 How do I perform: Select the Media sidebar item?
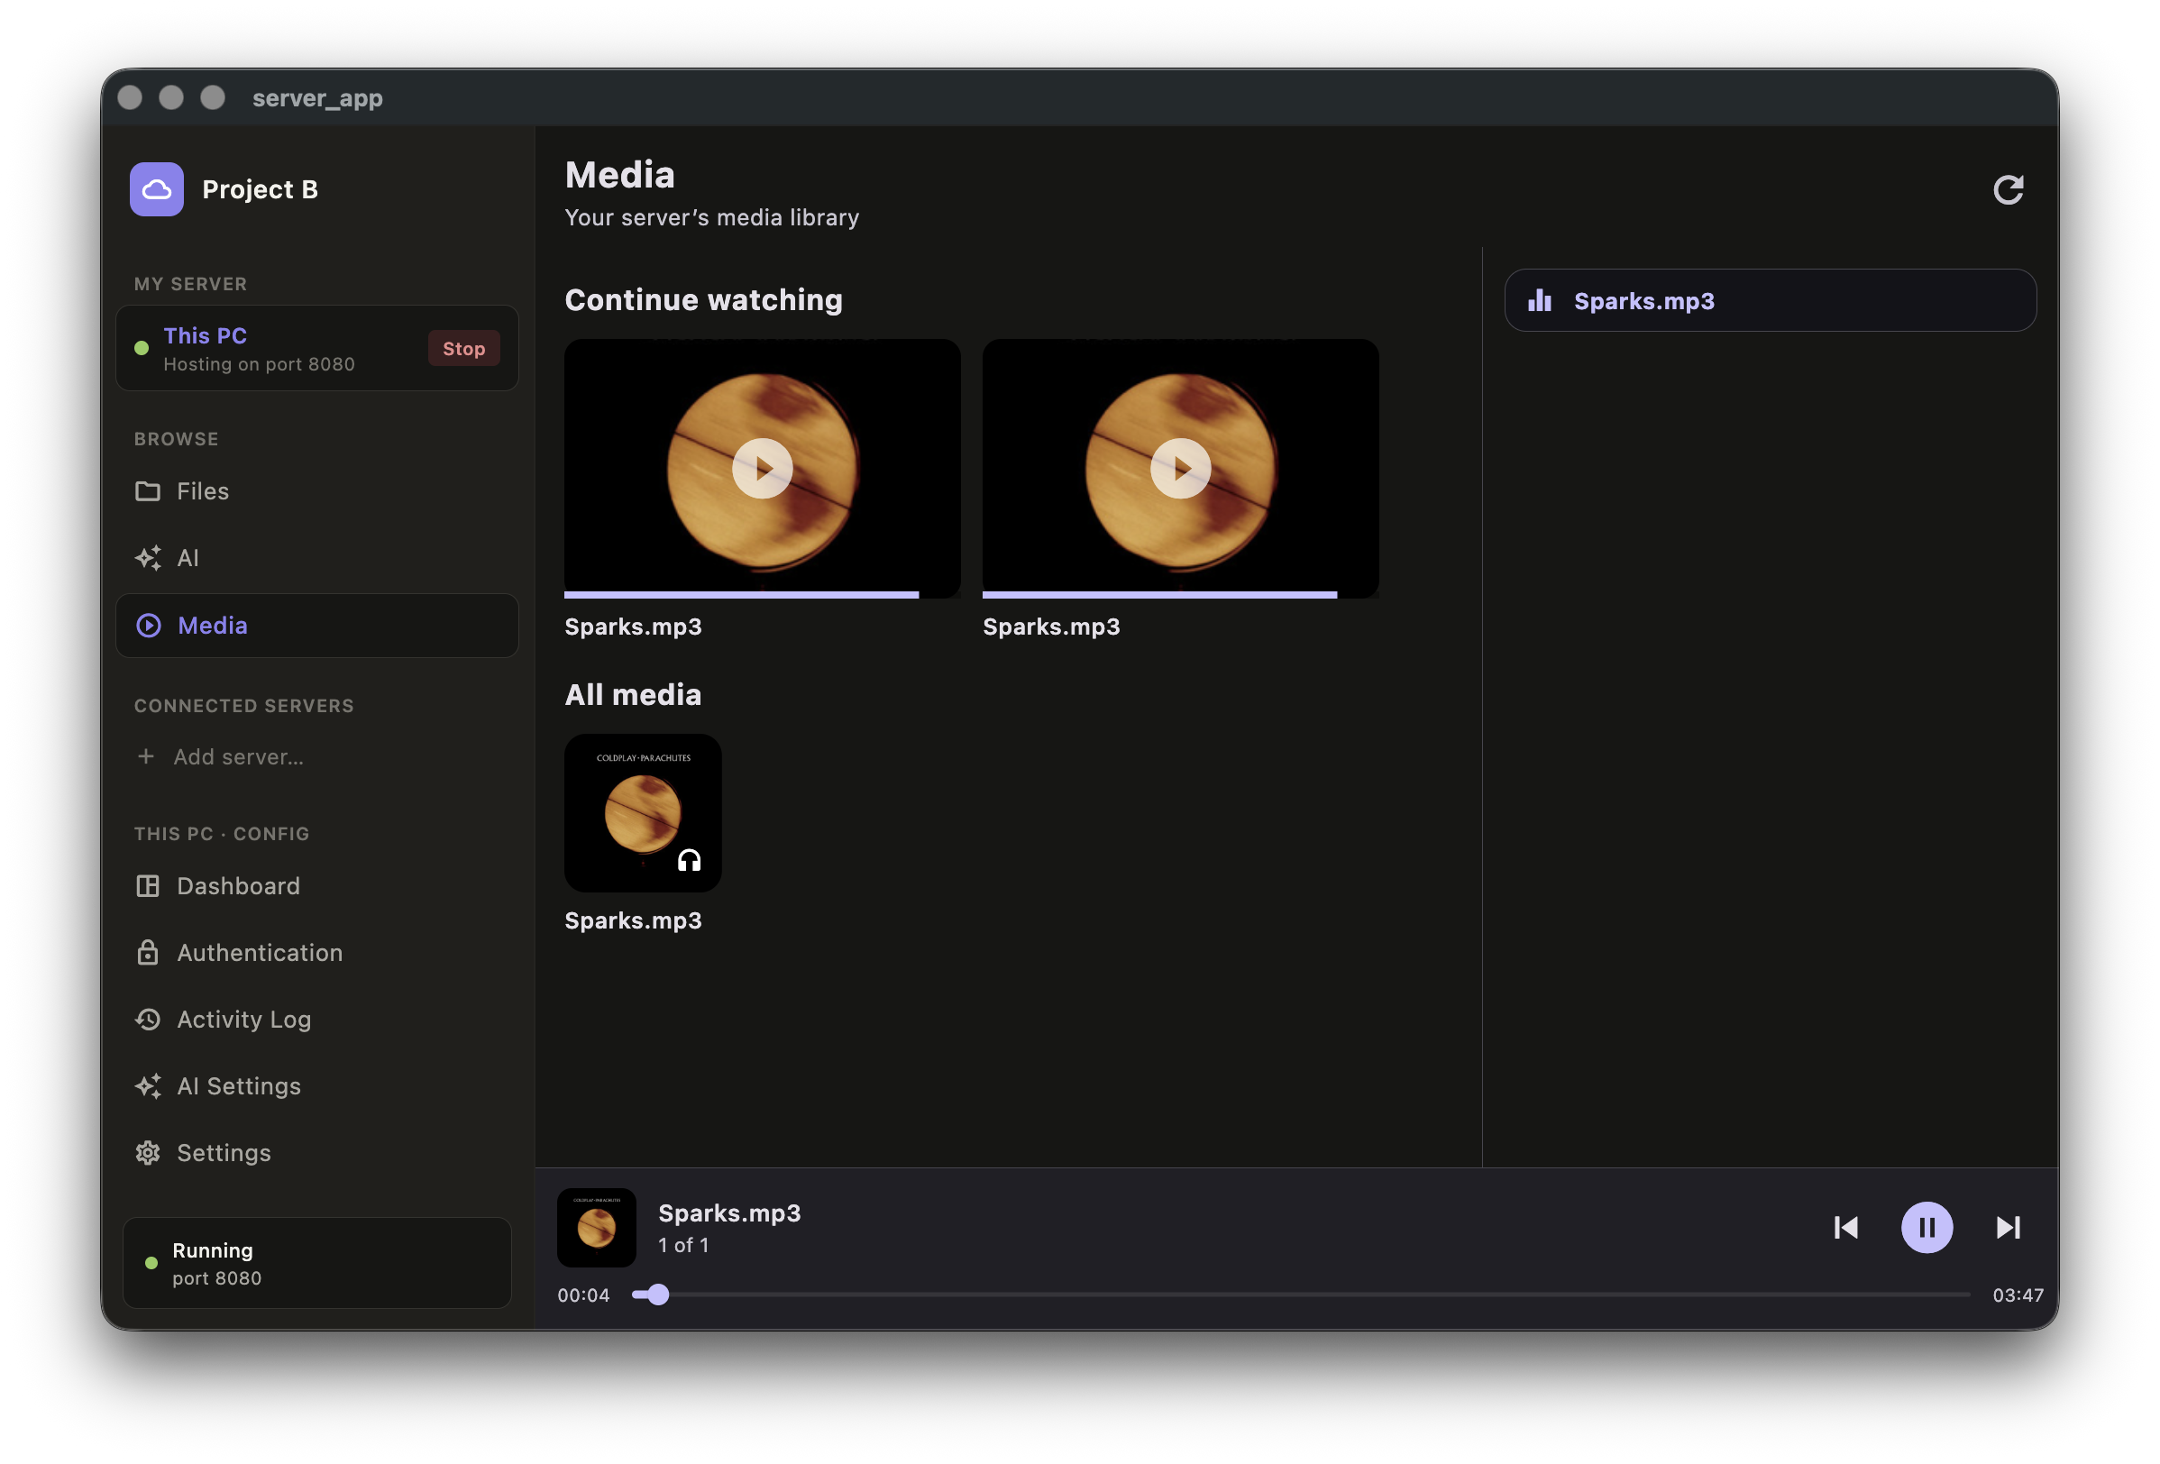point(316,626)
